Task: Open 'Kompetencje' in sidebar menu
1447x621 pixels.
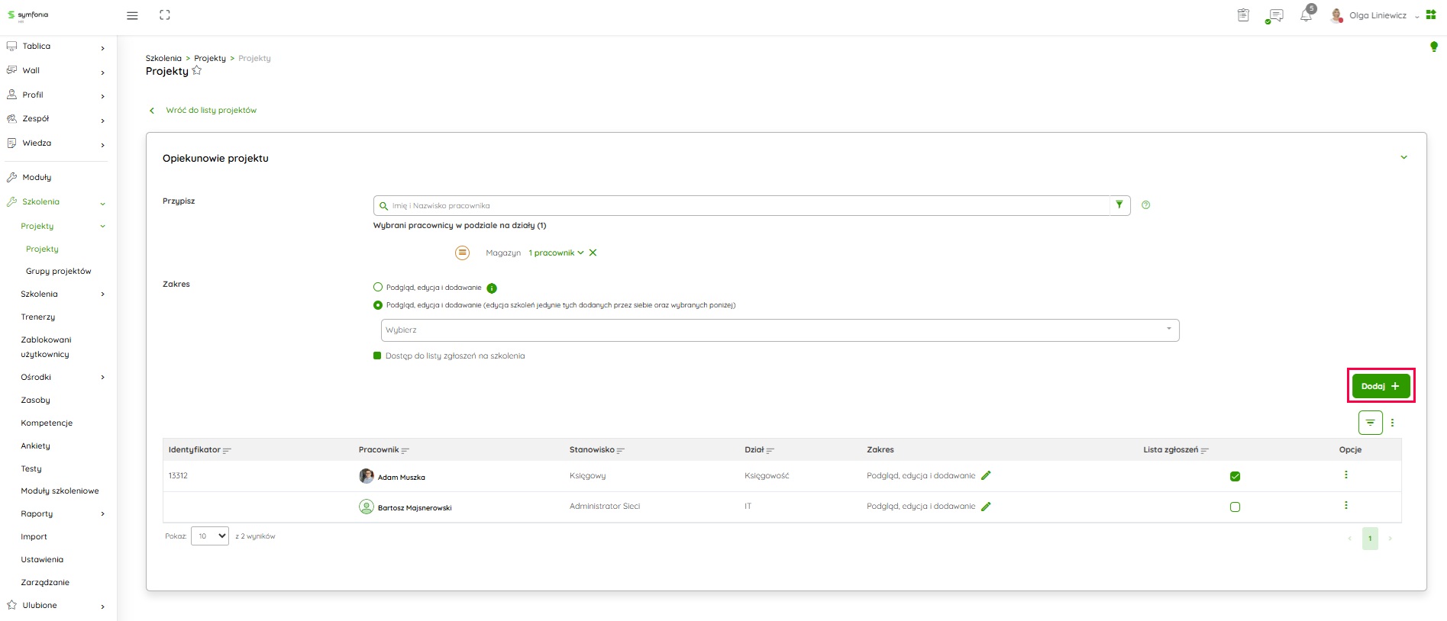Action: coord(47,423)
